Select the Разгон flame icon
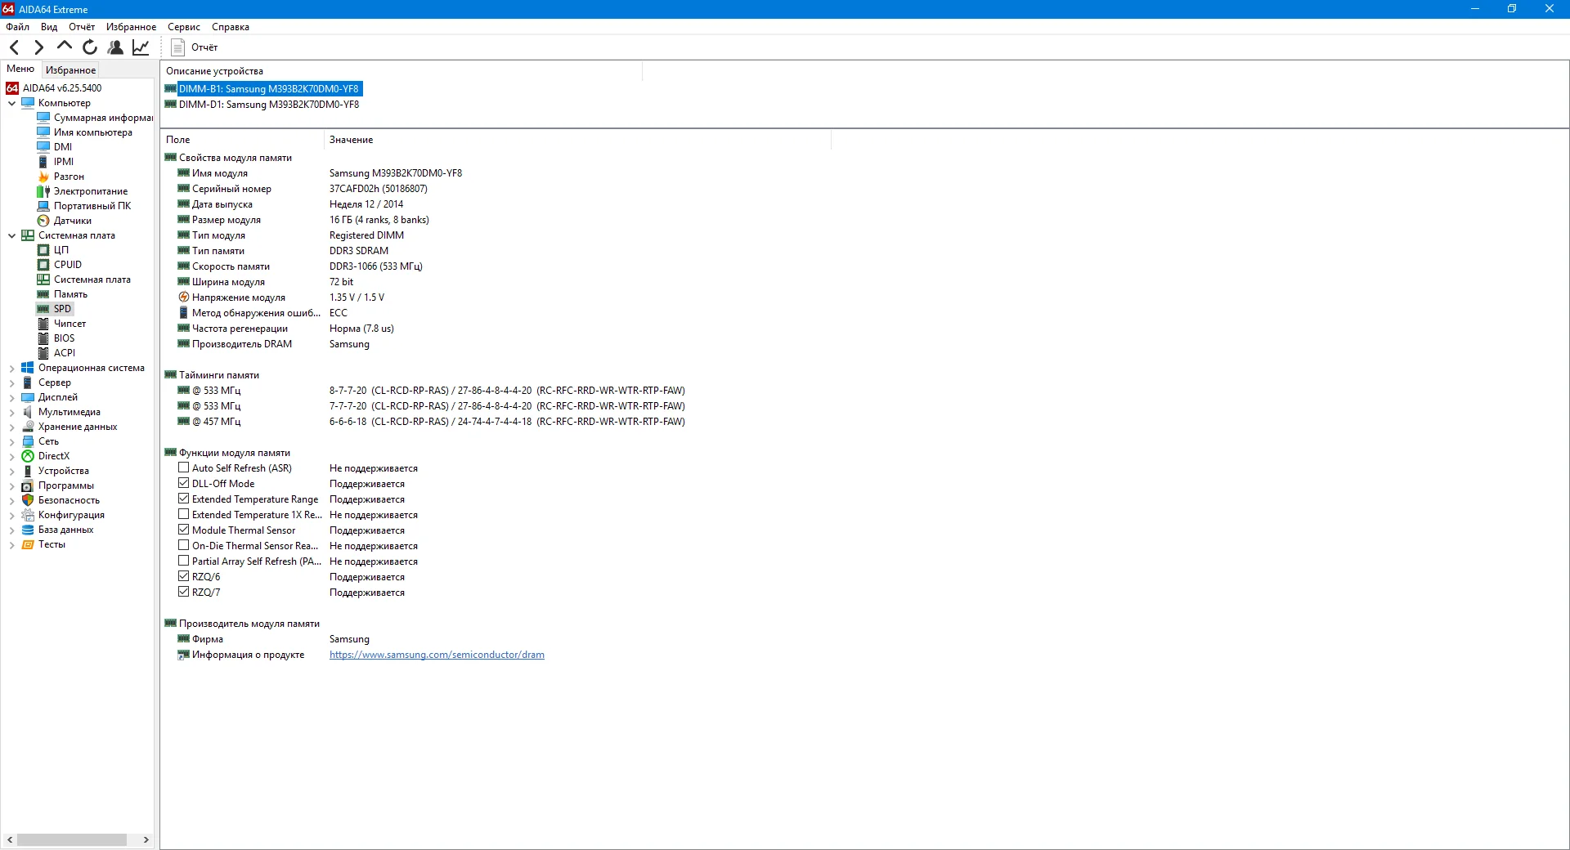1570x850 pixels. pos(43,177)
